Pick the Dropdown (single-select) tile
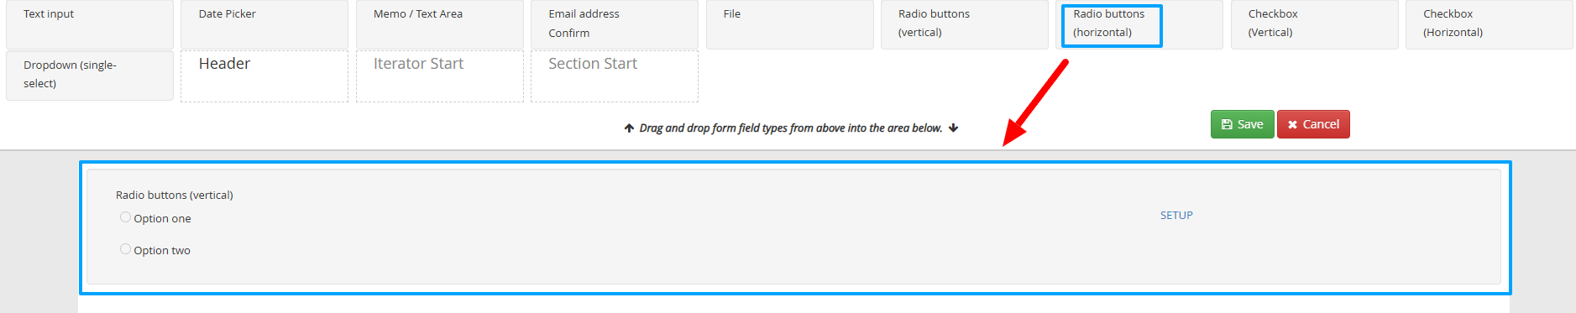The image size is (1576, 313). [x=90, y=76]
